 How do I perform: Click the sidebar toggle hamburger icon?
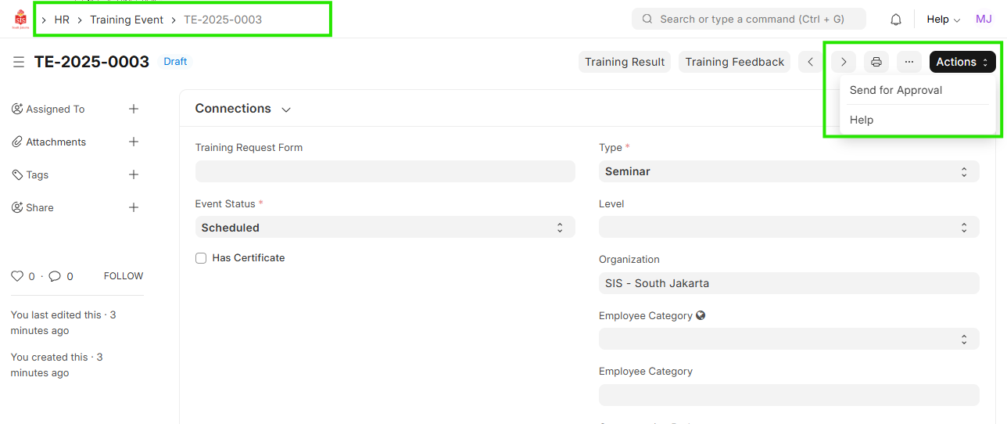[x=19, y=62]
